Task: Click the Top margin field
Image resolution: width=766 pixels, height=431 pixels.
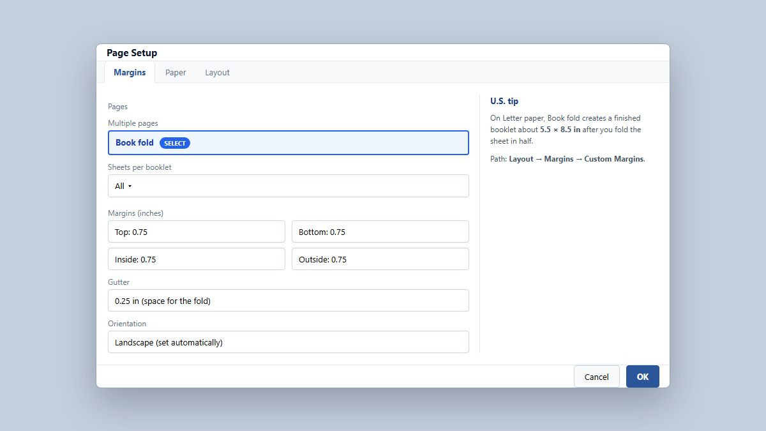Action: (197, 232)
